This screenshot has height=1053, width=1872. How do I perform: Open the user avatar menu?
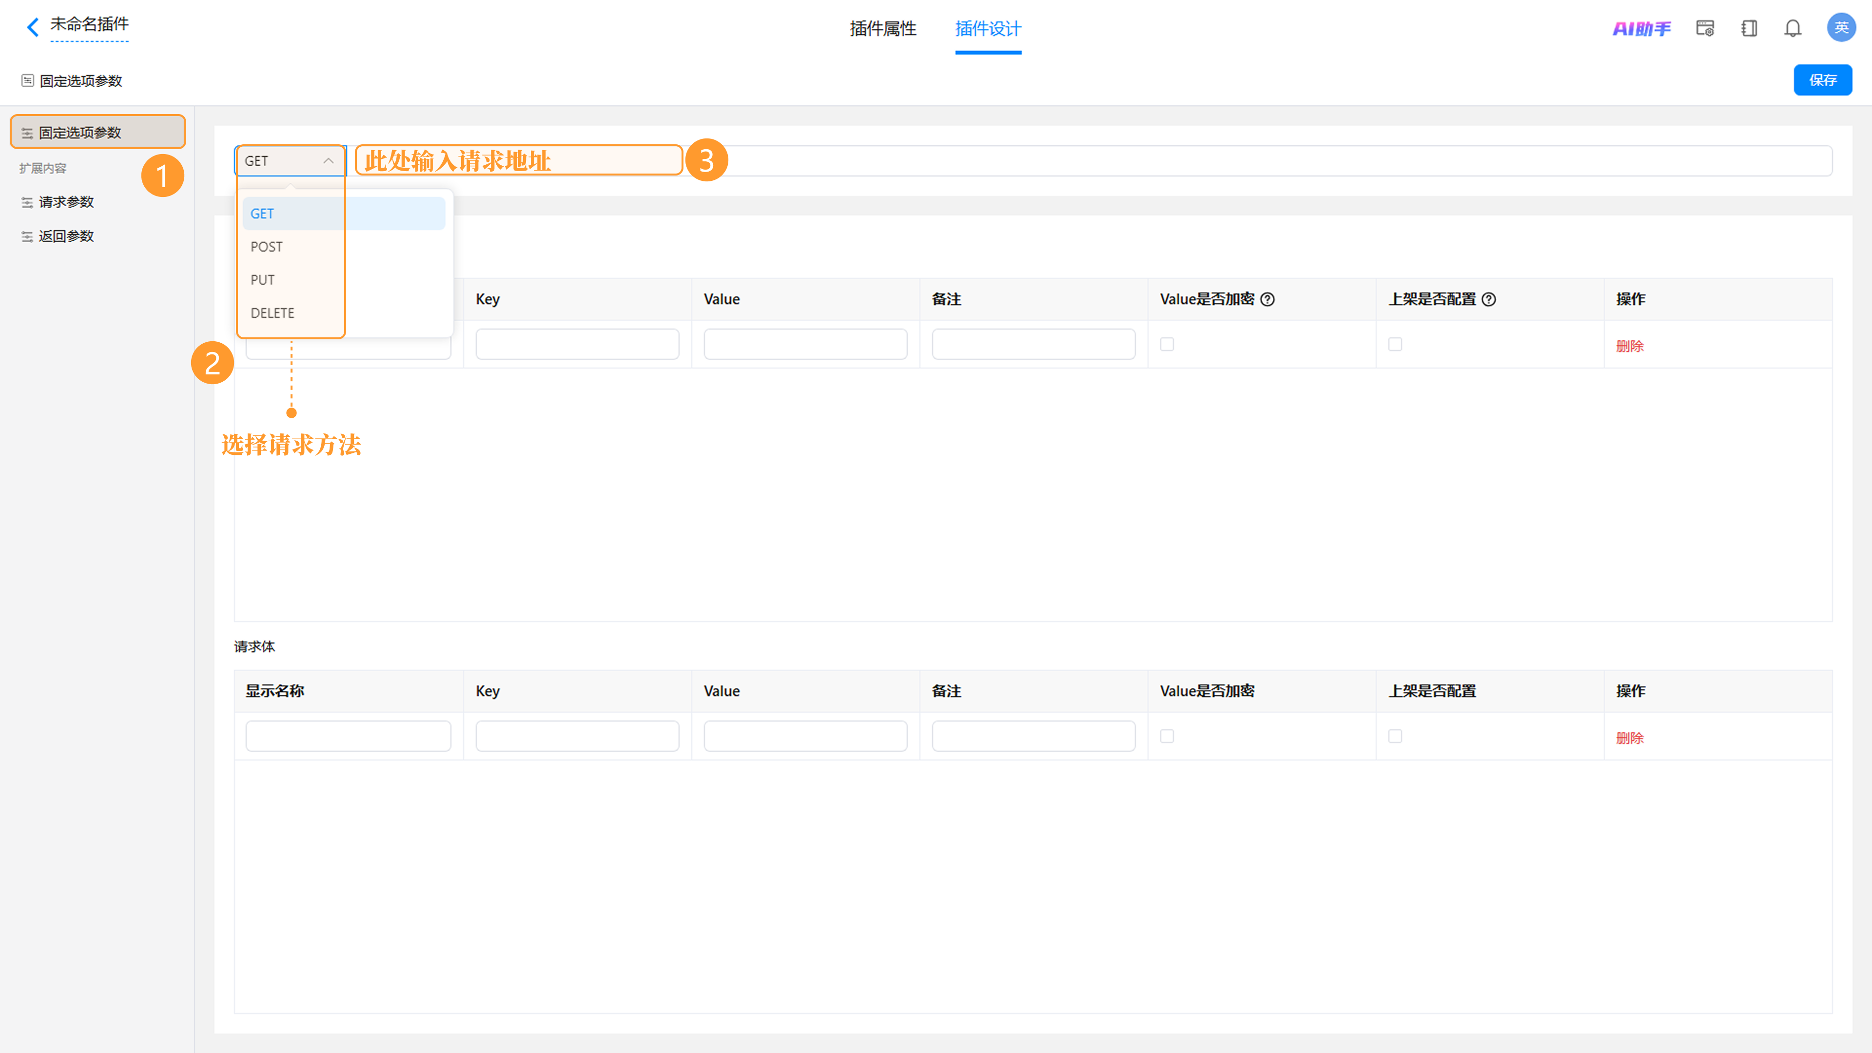tap(1841, 28)
